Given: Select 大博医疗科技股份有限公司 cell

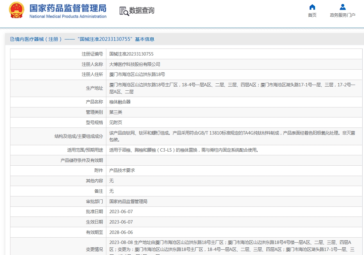Looking at the screenshot, I should coord(135,64).
